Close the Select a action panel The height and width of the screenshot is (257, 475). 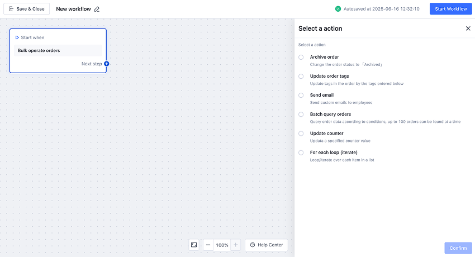tap(468, 28)
